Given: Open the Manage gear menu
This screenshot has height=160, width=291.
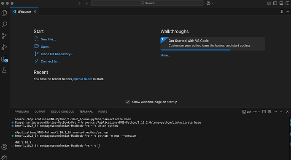Looking at the screenshot, I should [x=4, y=158].
